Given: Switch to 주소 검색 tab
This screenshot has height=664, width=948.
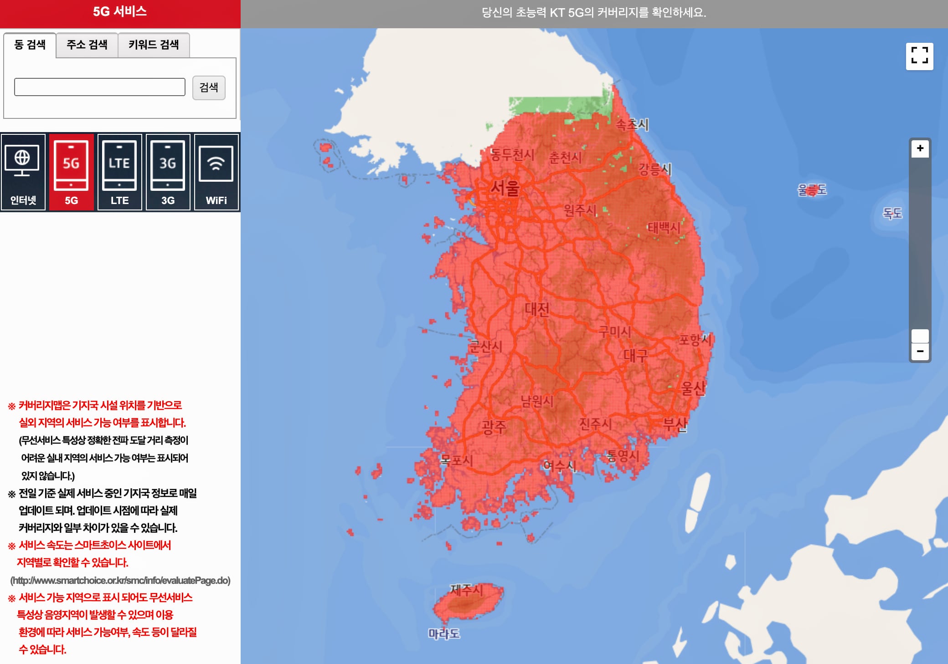Looking at the screenshot, I should tap(87, 45).
